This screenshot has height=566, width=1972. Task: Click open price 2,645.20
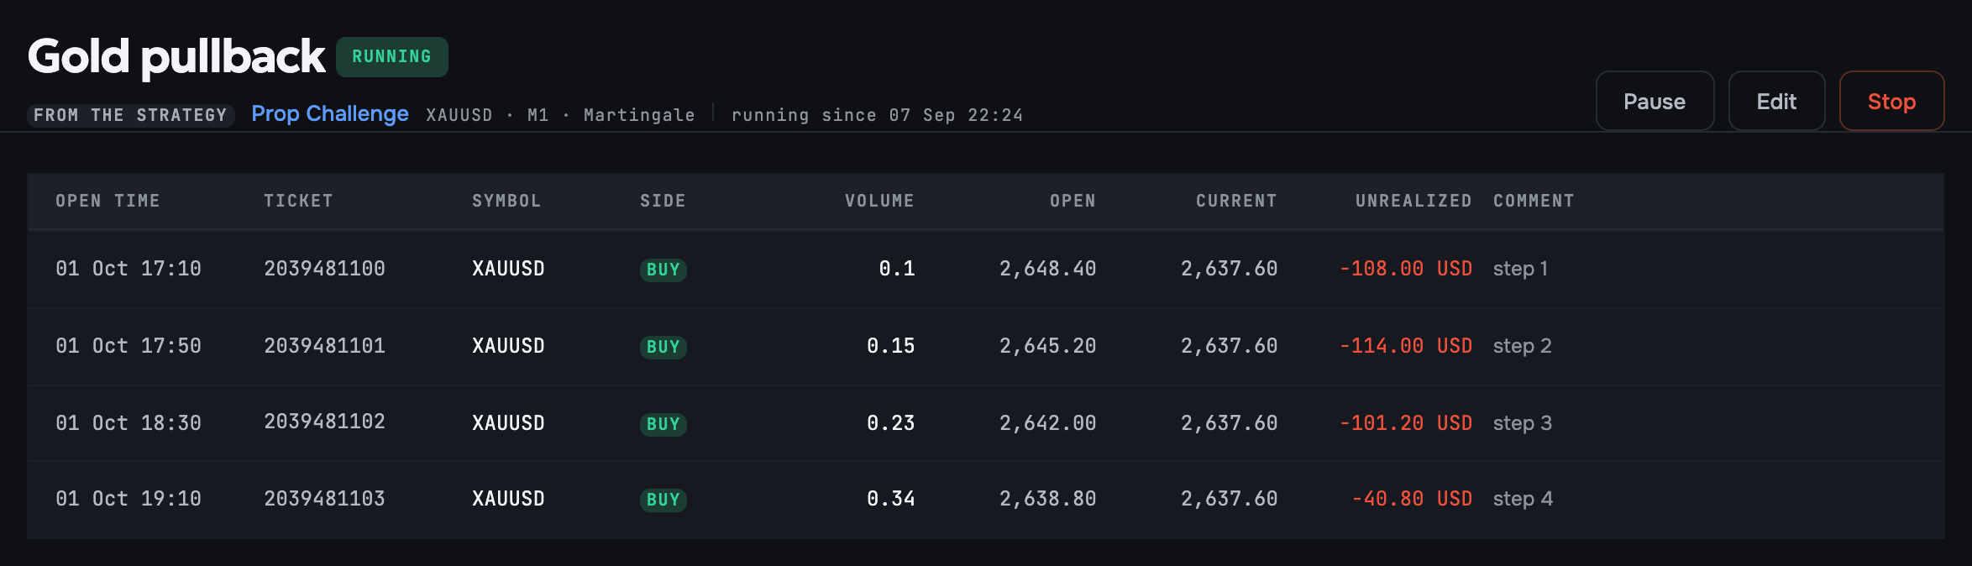1047,346
